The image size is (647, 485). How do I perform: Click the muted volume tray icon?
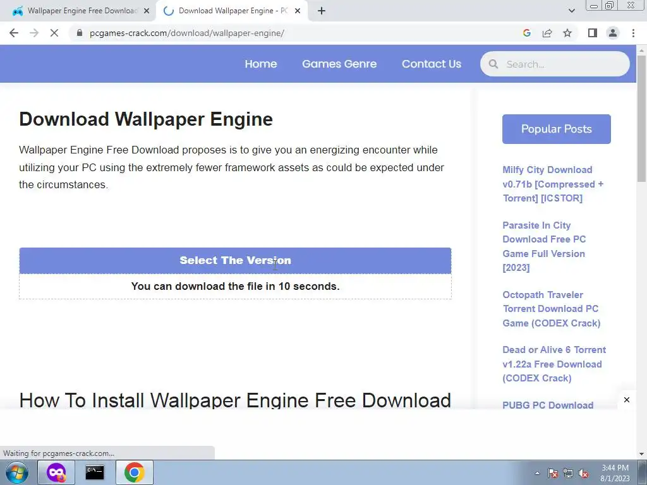[583, 473]
